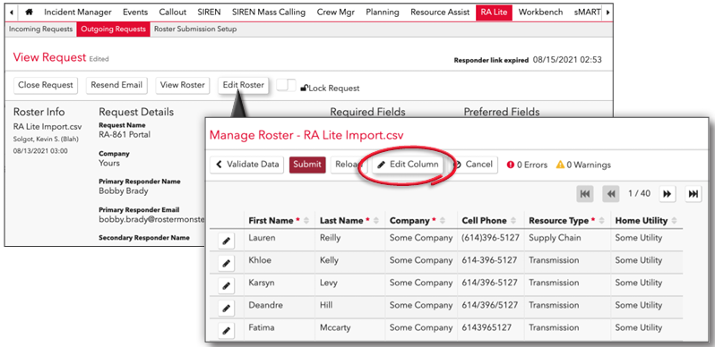Open the Workbench tab
The image size is (715, 347).
pyautogui.click(x=540, y=13)
